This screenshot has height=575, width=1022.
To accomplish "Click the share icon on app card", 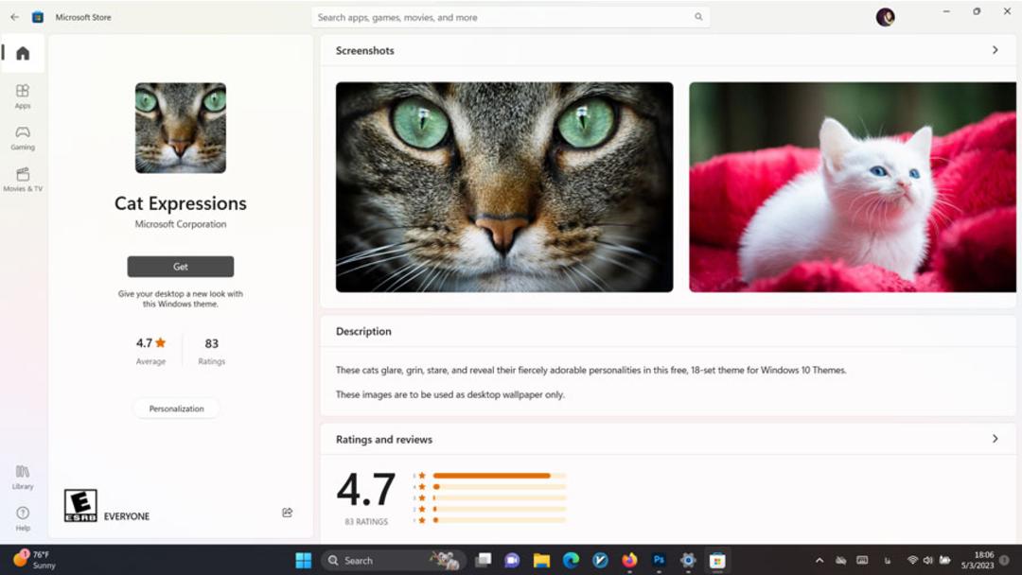I will click(x=288, y=513).
